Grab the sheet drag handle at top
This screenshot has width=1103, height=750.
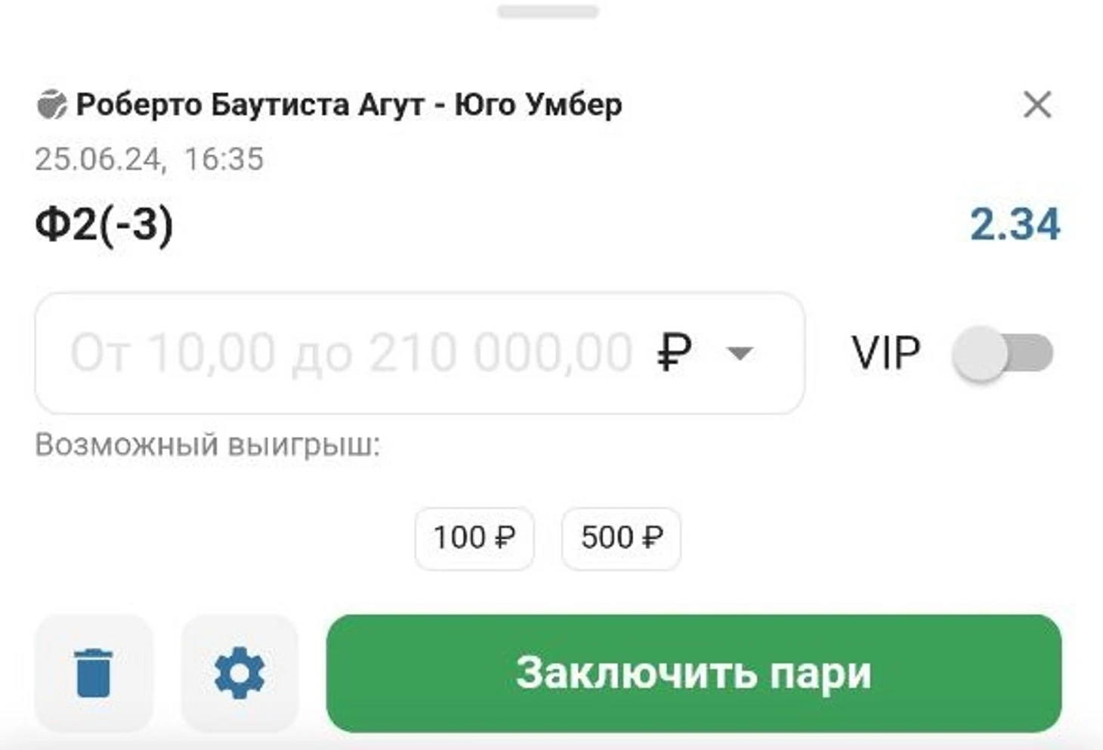(x=548, y=11)
